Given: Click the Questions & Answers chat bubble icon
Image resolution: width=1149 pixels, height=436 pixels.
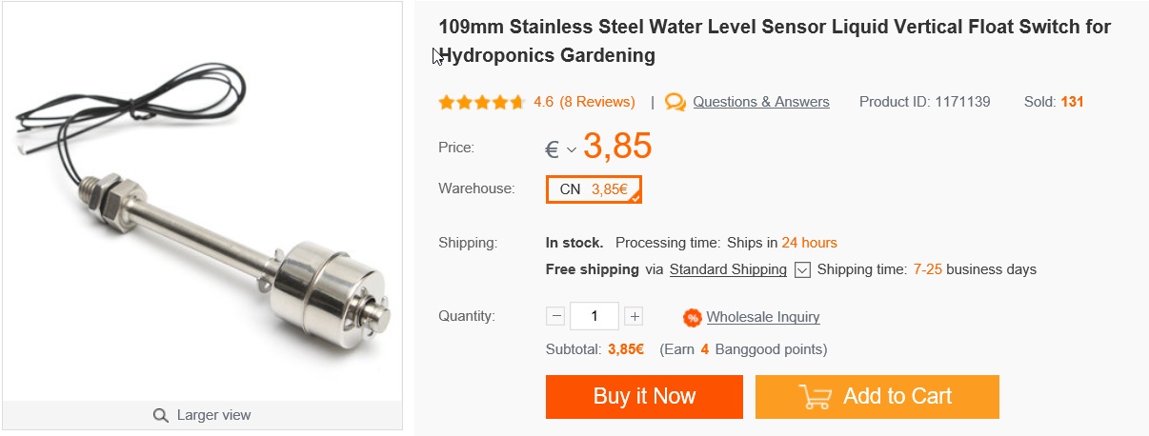Looking at the screenshot, I should pyautogui.click(x=675, y=102).
